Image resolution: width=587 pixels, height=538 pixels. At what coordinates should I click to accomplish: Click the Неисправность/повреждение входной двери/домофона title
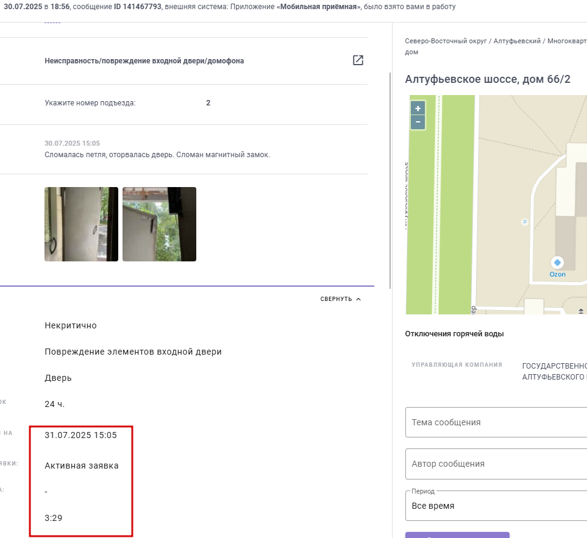pyautogui.click(x=144, y=61)
